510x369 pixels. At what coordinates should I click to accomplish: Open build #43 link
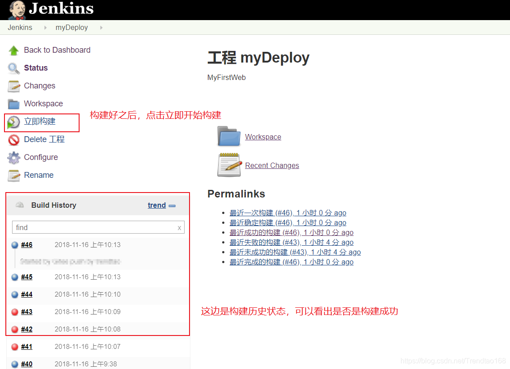(x=27, y=312)
